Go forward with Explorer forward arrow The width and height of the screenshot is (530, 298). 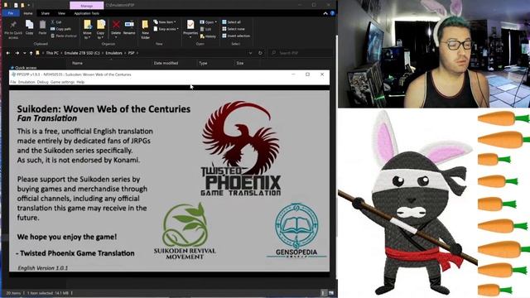[x=17, y=53]
